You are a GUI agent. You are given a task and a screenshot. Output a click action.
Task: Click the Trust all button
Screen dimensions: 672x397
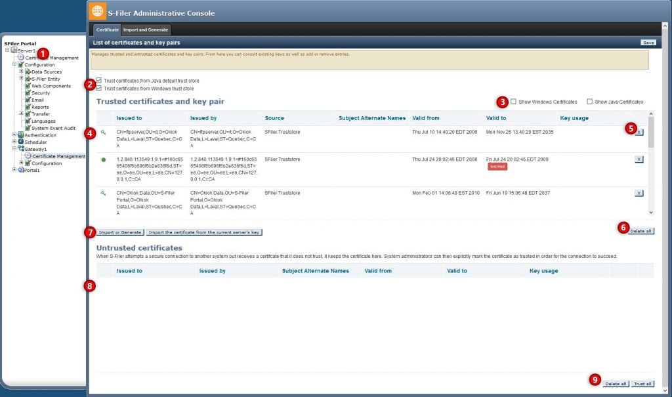pyautogui.click(x=642, y=384)
